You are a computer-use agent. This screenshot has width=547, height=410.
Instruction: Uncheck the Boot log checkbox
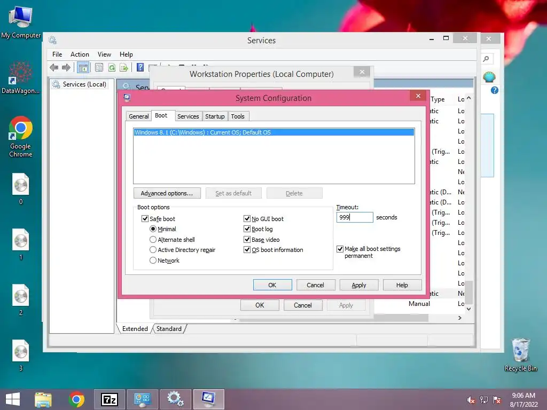click(x=247, y=229)
